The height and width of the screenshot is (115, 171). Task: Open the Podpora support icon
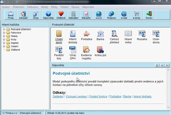[x=111, y=15]
